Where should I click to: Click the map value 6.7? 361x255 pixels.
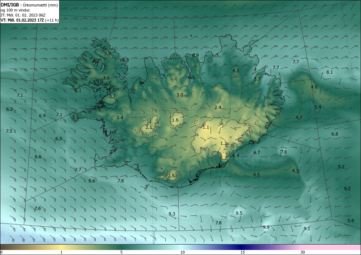point(257,152)
